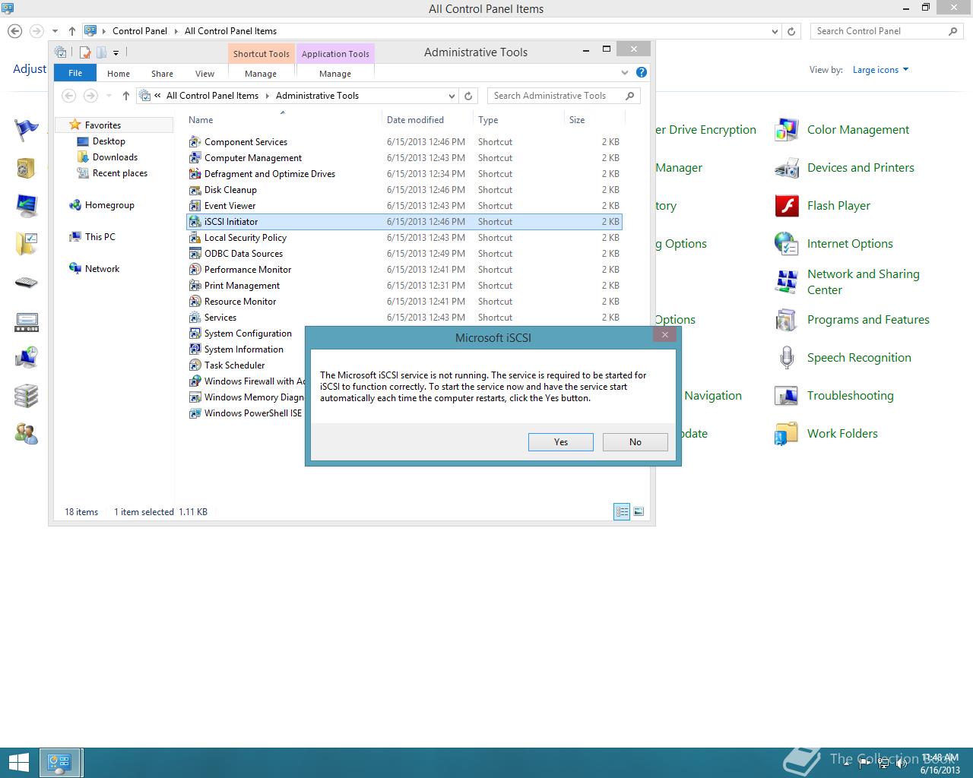Select Homegroup in navigation pane
The height and width of the screenshot is (778, 973).
click(x=109, y=205)
